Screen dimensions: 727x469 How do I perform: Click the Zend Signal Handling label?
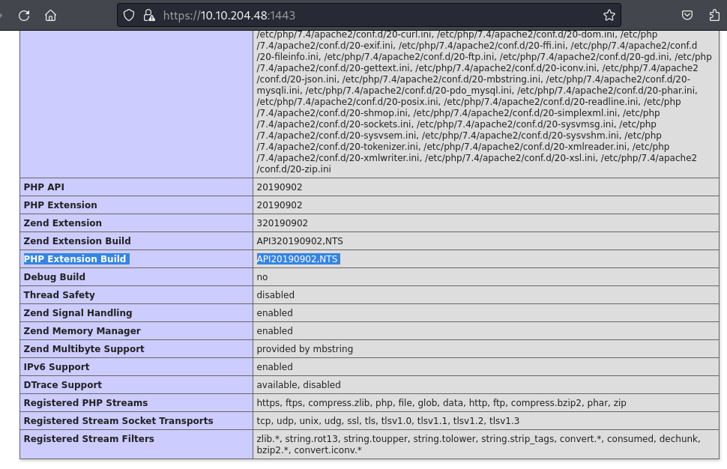(78, 313)
